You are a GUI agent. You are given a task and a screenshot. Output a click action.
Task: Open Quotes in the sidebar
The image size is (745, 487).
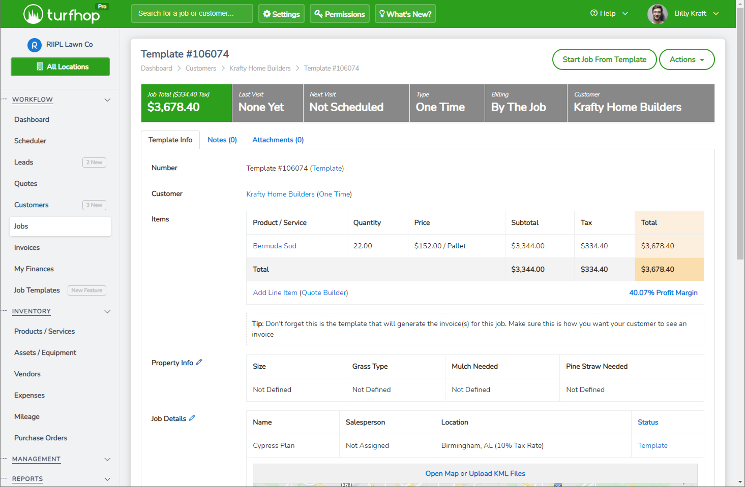[26, 183]
